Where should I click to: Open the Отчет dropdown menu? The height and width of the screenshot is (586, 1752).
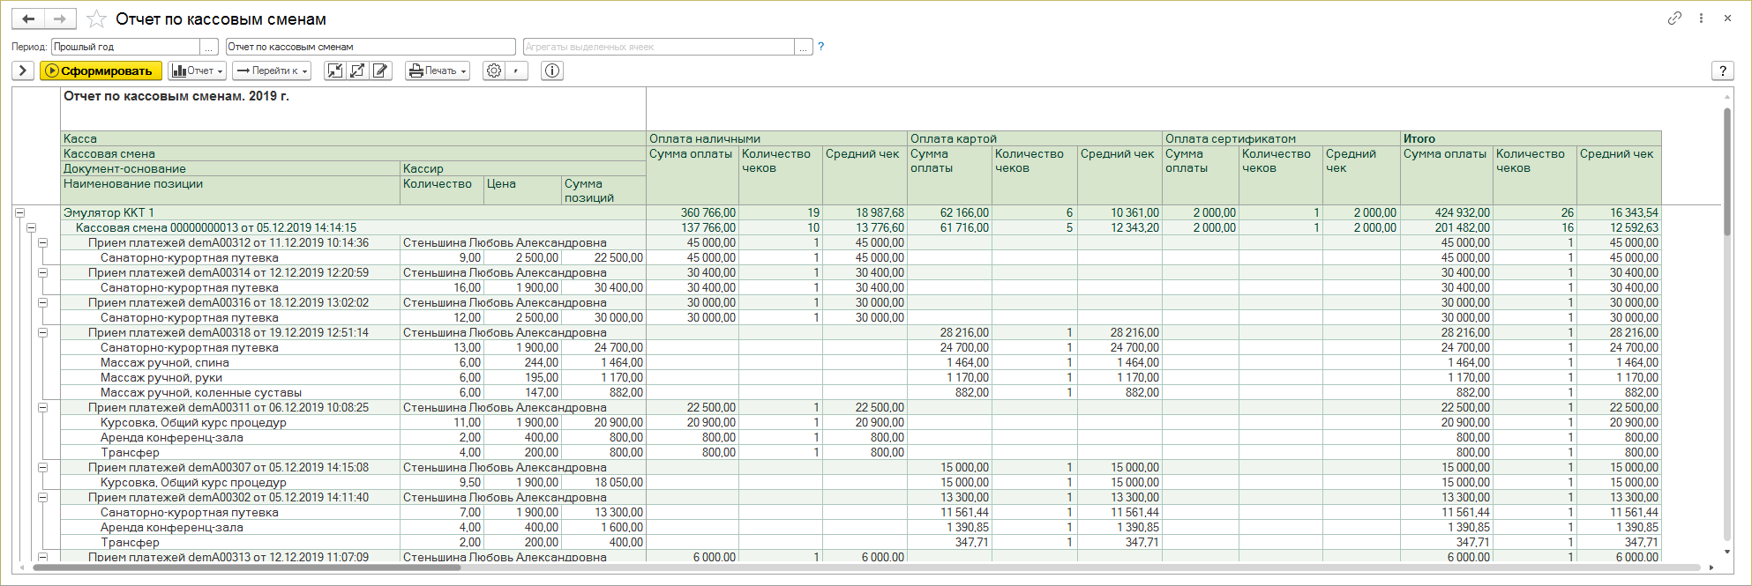198,70
